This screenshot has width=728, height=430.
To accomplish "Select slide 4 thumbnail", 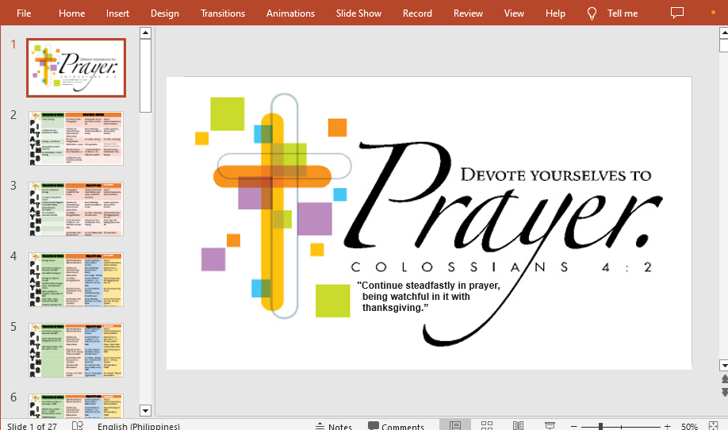I will (76, 279).
